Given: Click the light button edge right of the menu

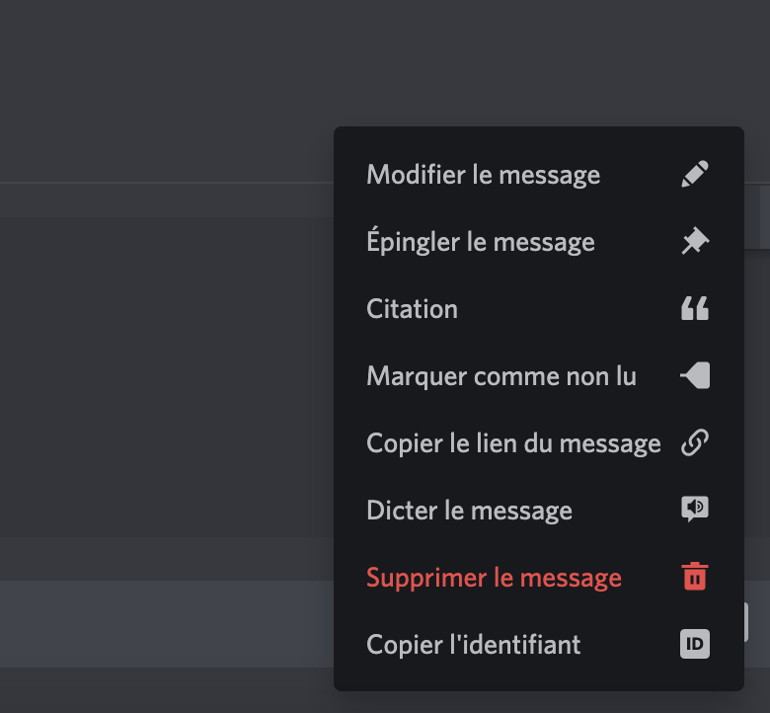Looking at the screenshot, I should (x=746, y=622).
